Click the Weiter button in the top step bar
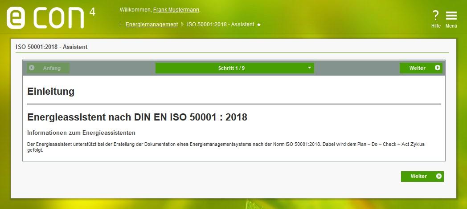 (421, 68)
